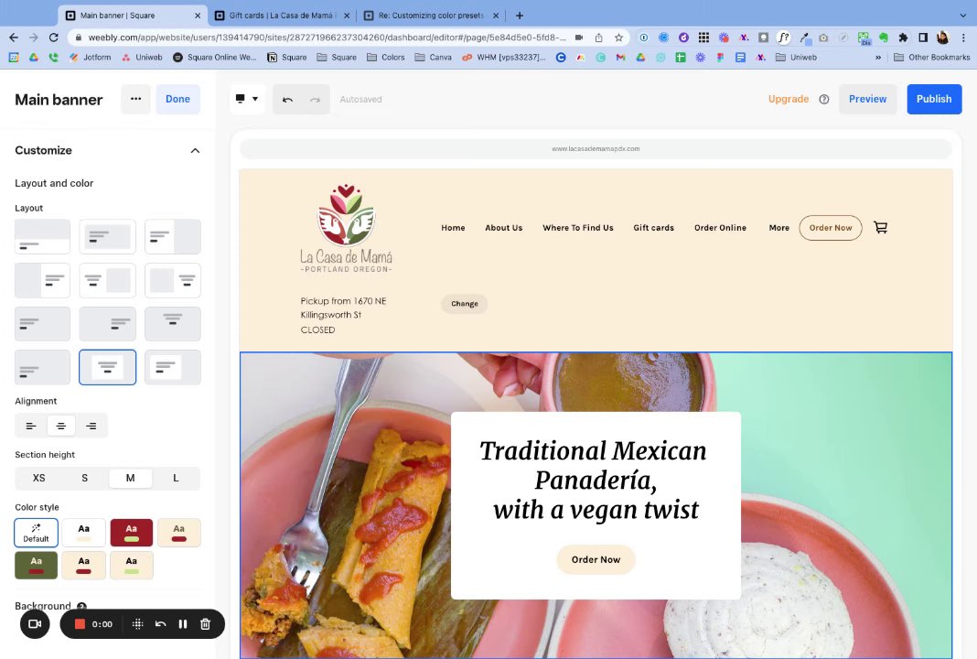Image resolution: width=977 pixels, height=659 pixels.
Task: Select left text alignment
Action: click(x=31, y=426)
